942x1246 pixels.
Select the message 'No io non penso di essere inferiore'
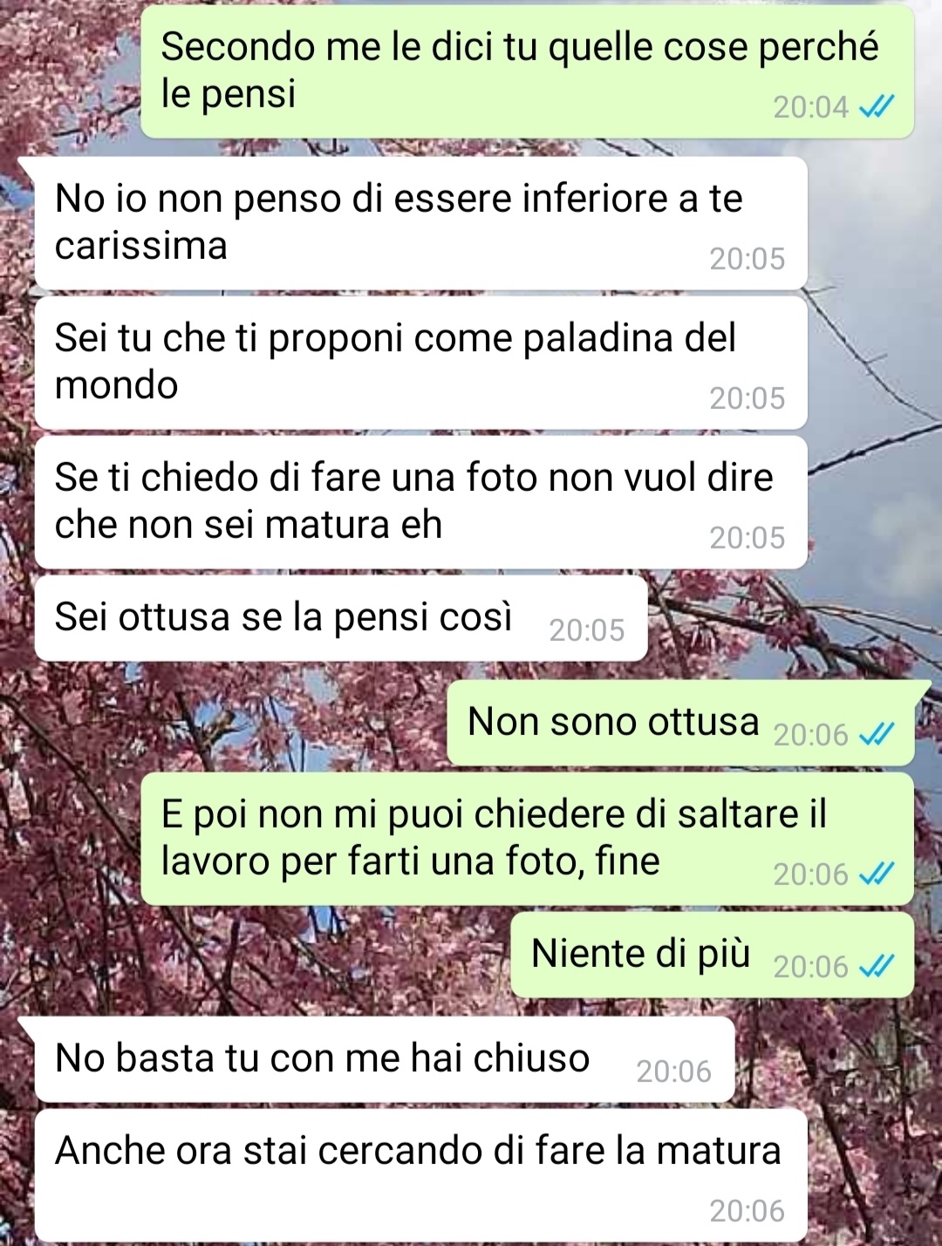pyautogui.click(x=420, y=223)
